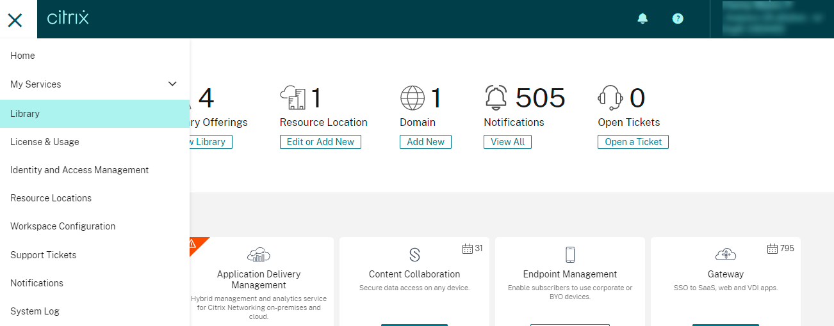Click the Gateway cloud icon
The height and width of the screenshot is (326, 834).
[x=726, y=254]
